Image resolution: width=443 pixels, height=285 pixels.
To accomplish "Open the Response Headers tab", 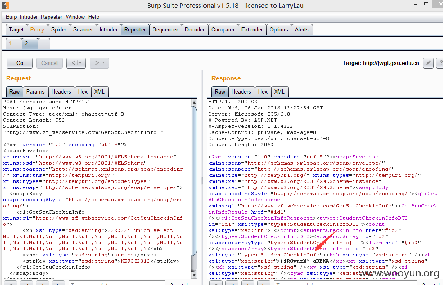I will tap(241, 91).
